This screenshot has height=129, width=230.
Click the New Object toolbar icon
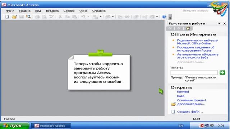point(152,17)
